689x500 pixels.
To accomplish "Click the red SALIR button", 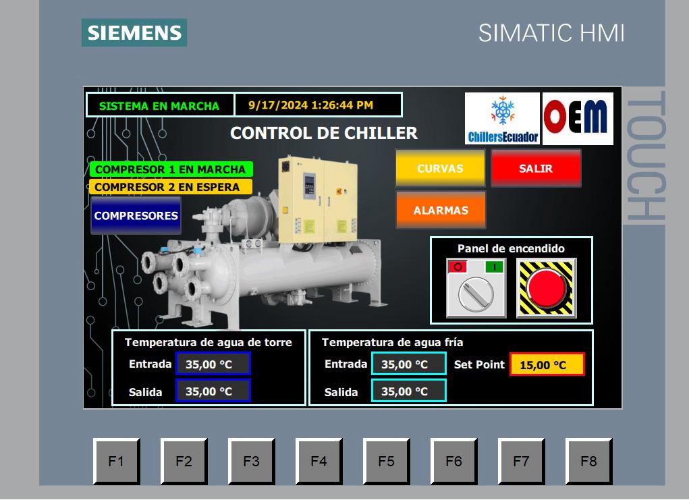I will [536, 168].
